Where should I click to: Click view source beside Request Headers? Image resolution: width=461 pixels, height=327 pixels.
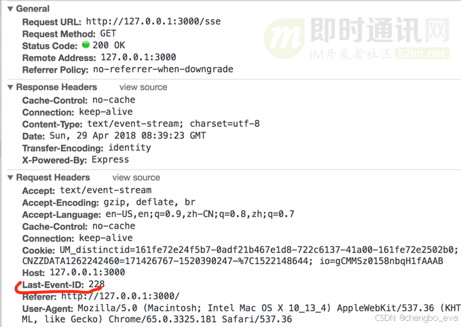(x=136, y=178)
